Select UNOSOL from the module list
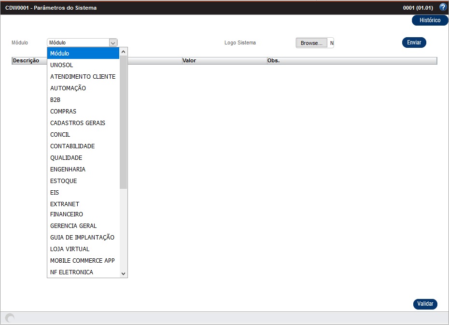 click(62, 65)
